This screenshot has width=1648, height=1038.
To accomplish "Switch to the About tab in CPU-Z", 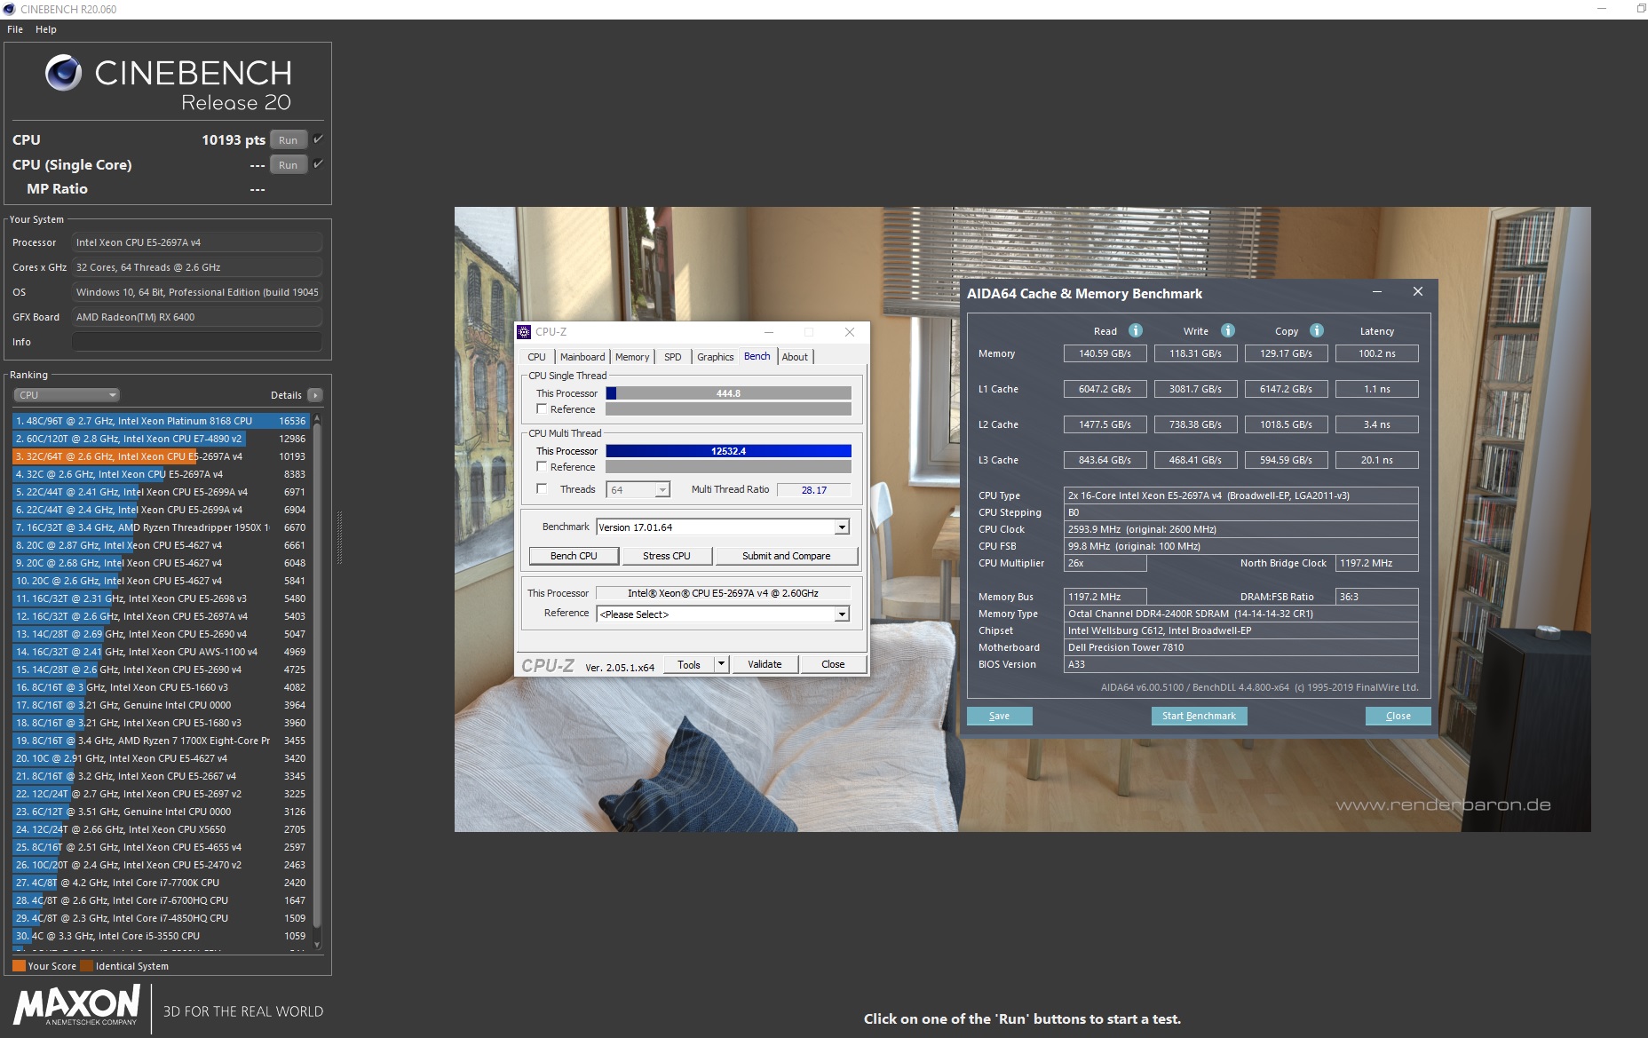I will pos(795,357).
